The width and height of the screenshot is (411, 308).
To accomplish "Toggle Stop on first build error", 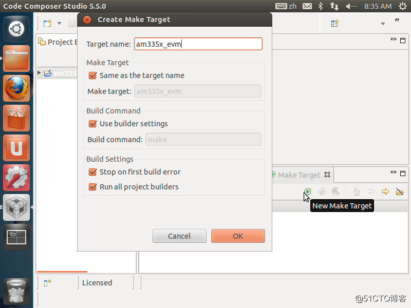I will [x=93, y=172].
